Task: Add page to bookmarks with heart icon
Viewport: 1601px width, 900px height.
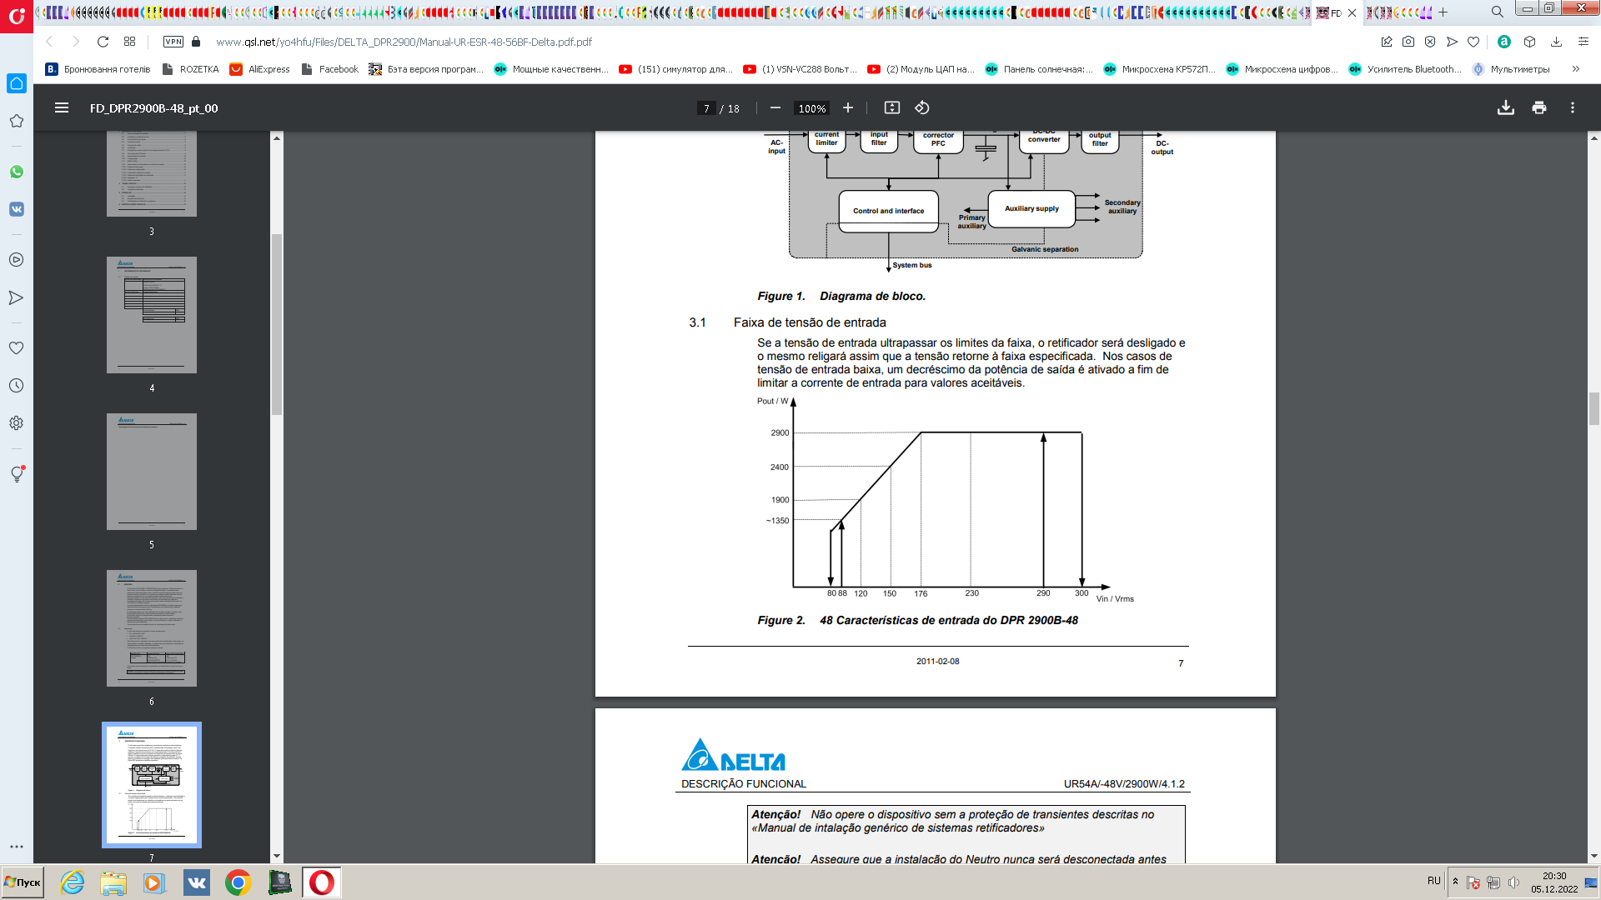Action: [1473, 42]
